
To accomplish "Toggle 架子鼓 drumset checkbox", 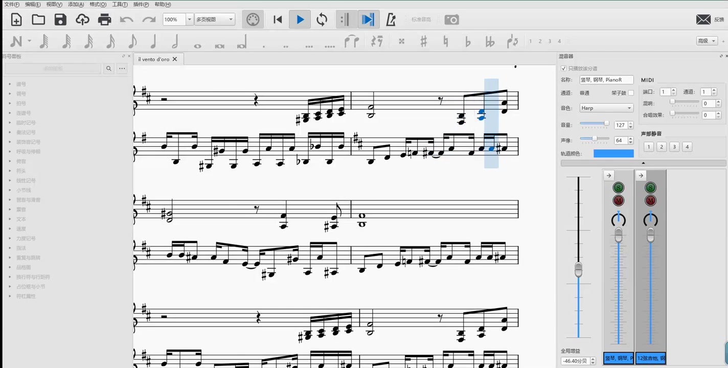I will coord(631,93).
